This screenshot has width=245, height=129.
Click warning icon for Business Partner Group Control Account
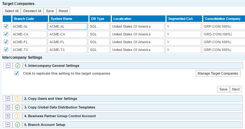click(x=17, y=116)
